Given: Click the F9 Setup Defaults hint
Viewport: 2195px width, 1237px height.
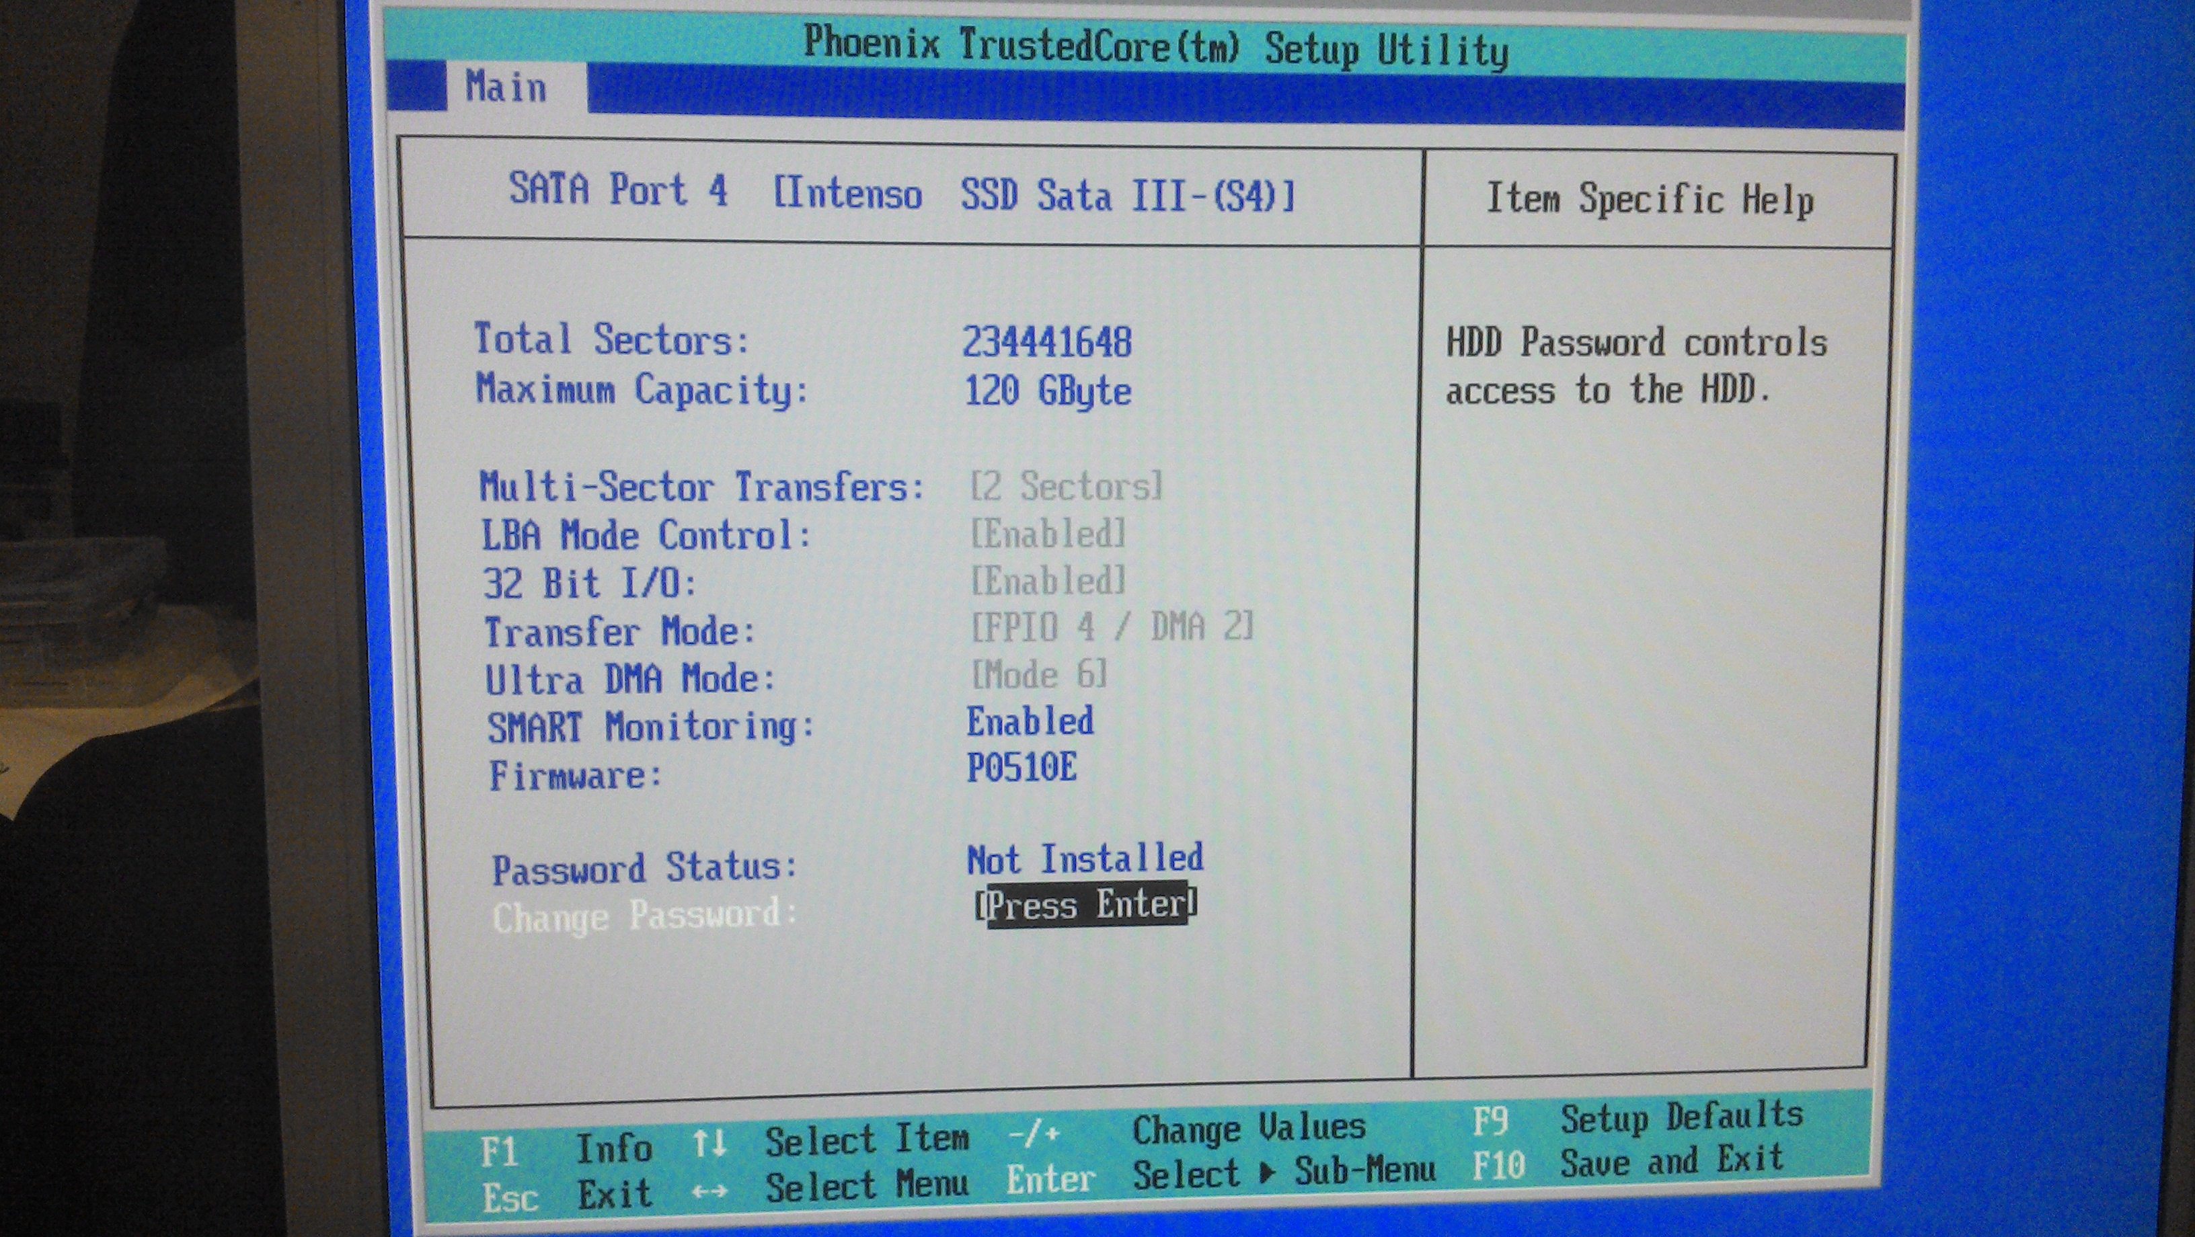Looking at the screenshot, I should [1638, 1119].
